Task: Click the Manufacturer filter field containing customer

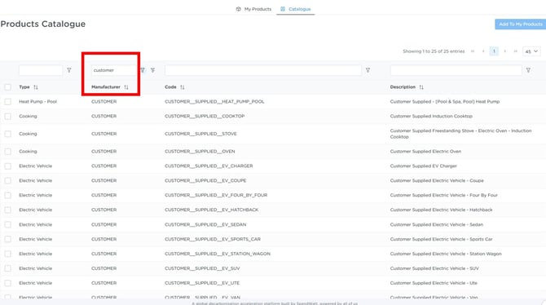Action: point(114,70)
